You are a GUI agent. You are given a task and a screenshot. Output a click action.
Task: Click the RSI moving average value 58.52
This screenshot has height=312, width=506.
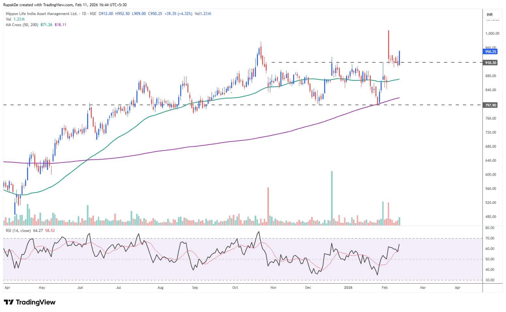(50, 231)
